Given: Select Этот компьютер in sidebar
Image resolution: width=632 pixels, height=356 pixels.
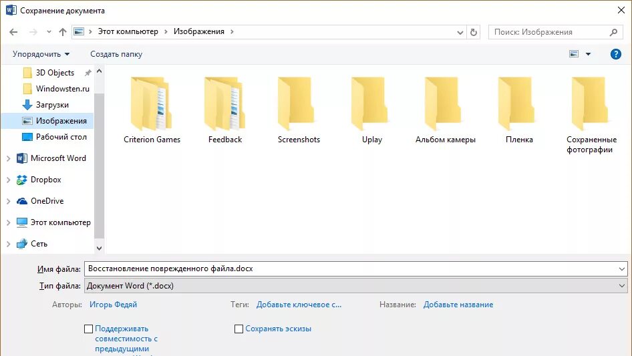Looking at the screenshot, I should 60,222.
